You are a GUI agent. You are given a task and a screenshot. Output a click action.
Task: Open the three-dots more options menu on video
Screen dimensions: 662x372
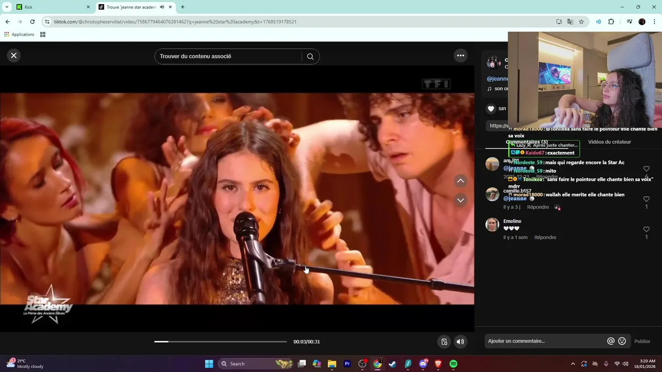pyautogui.click(x=460, y=56)
